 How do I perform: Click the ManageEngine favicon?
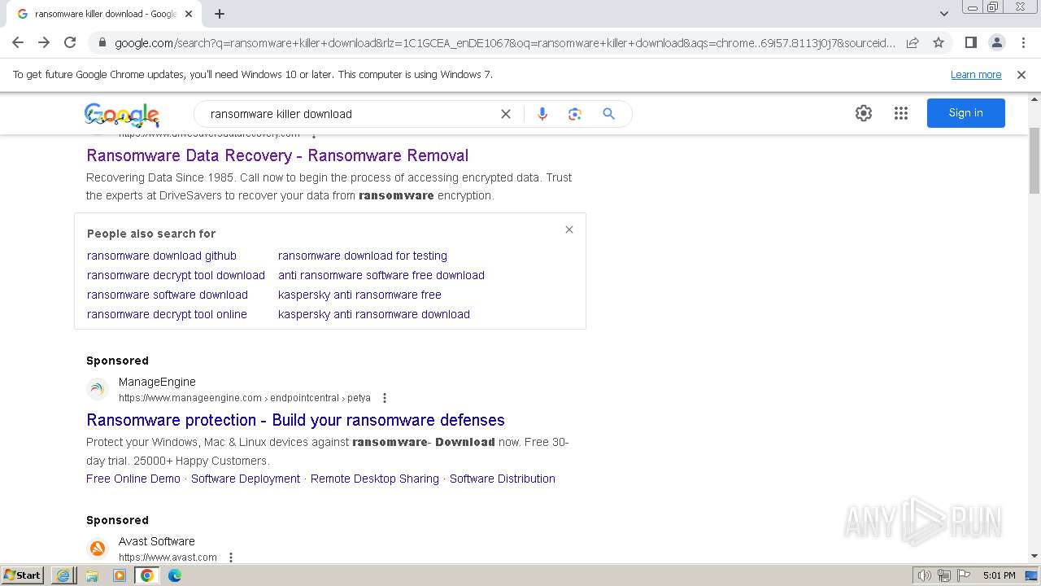click(x=98, y=389)
